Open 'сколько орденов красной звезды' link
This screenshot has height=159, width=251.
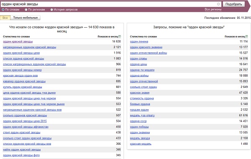point(25,115)
